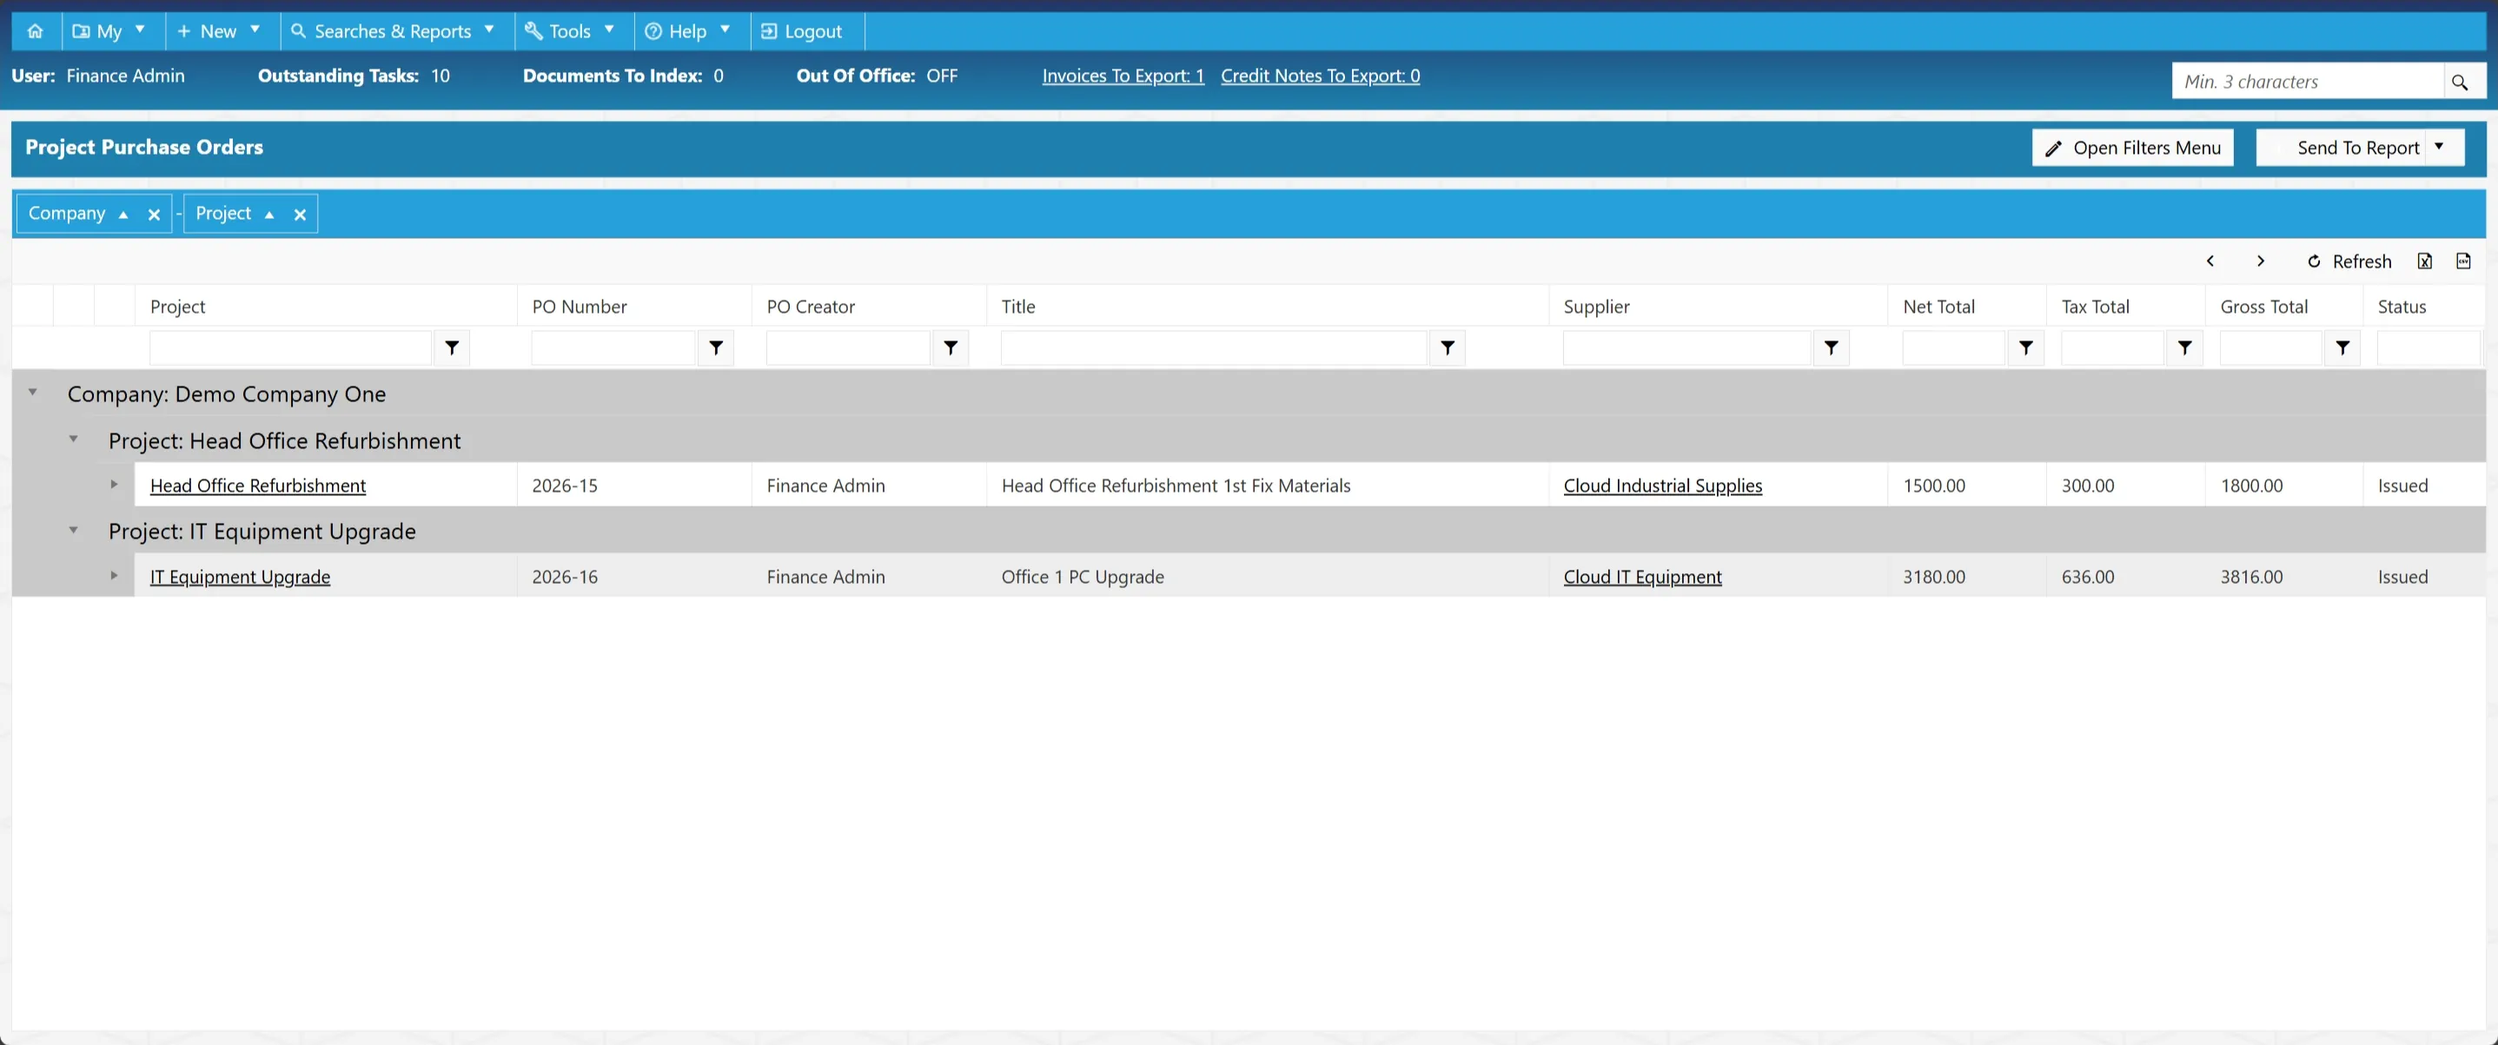Click Send To Report button
Viewport: 2498px width, 1045px height.
coord(2341,148)
